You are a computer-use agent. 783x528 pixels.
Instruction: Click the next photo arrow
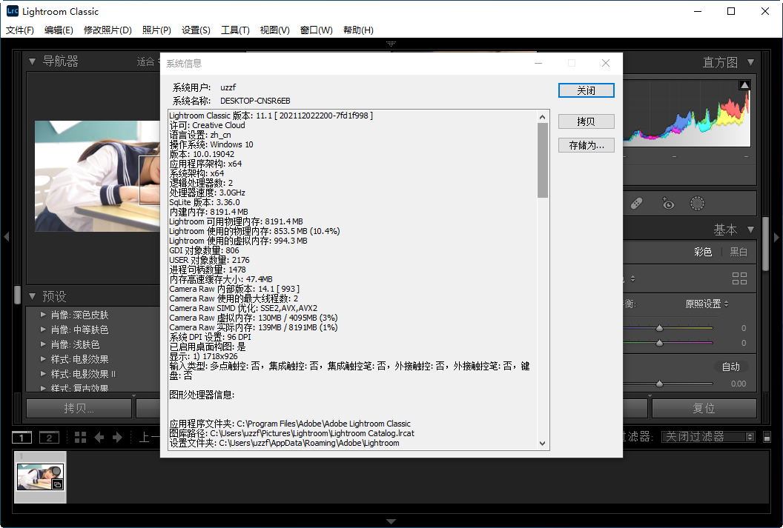coord(116,437)
